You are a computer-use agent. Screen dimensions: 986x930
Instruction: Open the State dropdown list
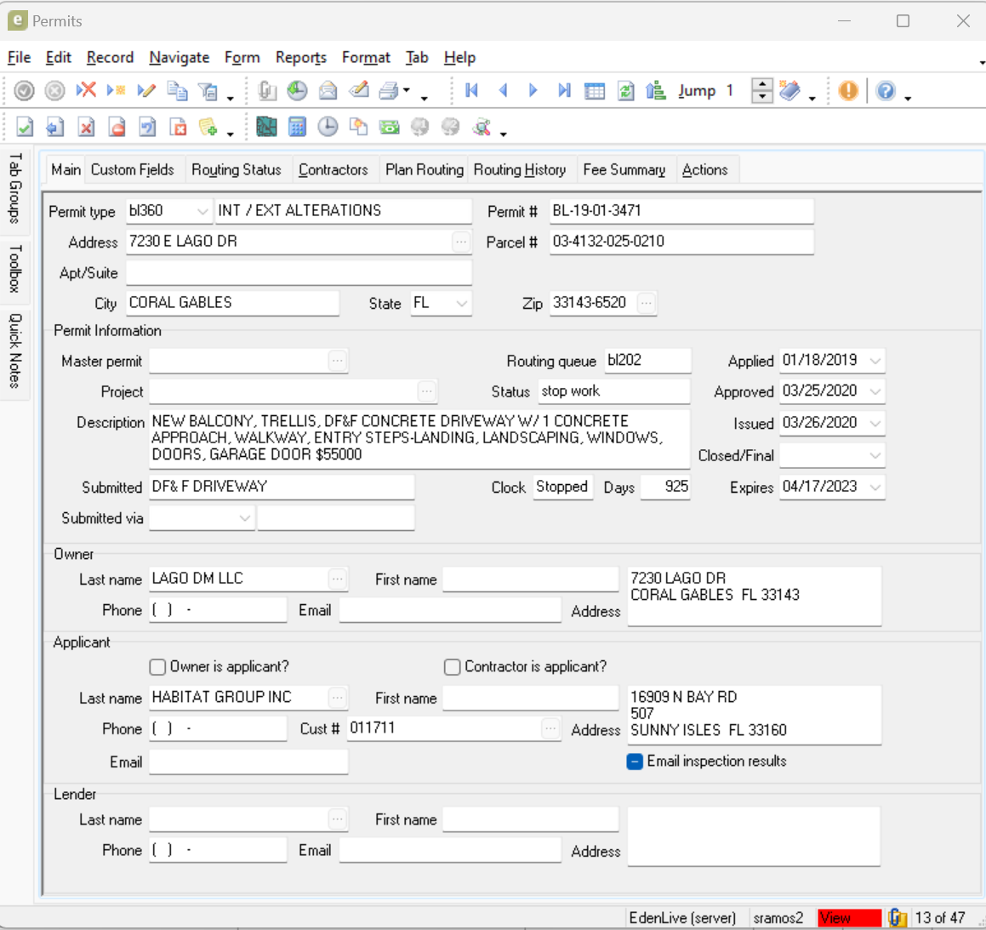click(461, 303)
